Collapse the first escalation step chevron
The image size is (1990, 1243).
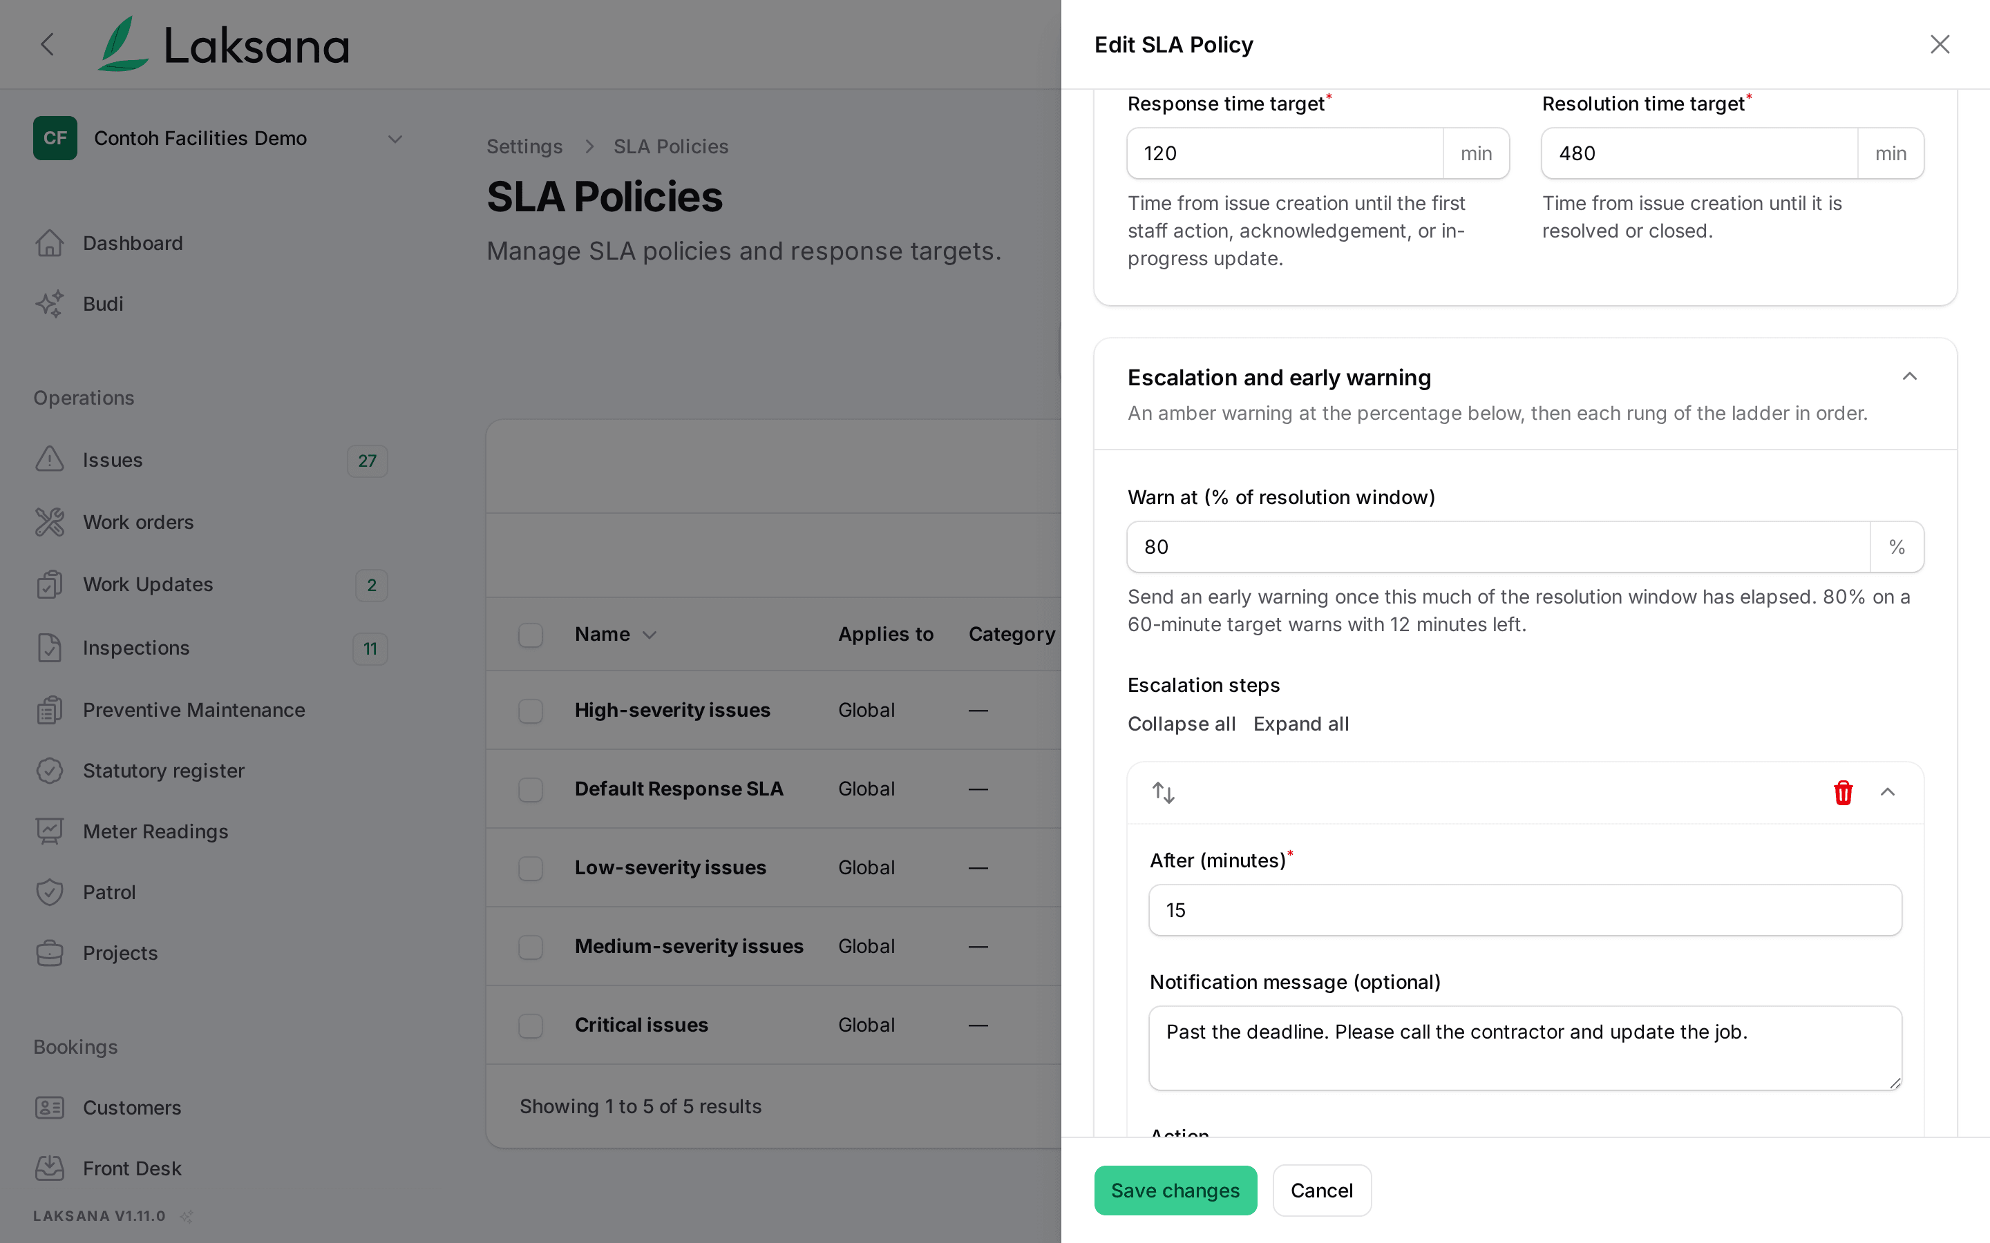pos(1887,793)
